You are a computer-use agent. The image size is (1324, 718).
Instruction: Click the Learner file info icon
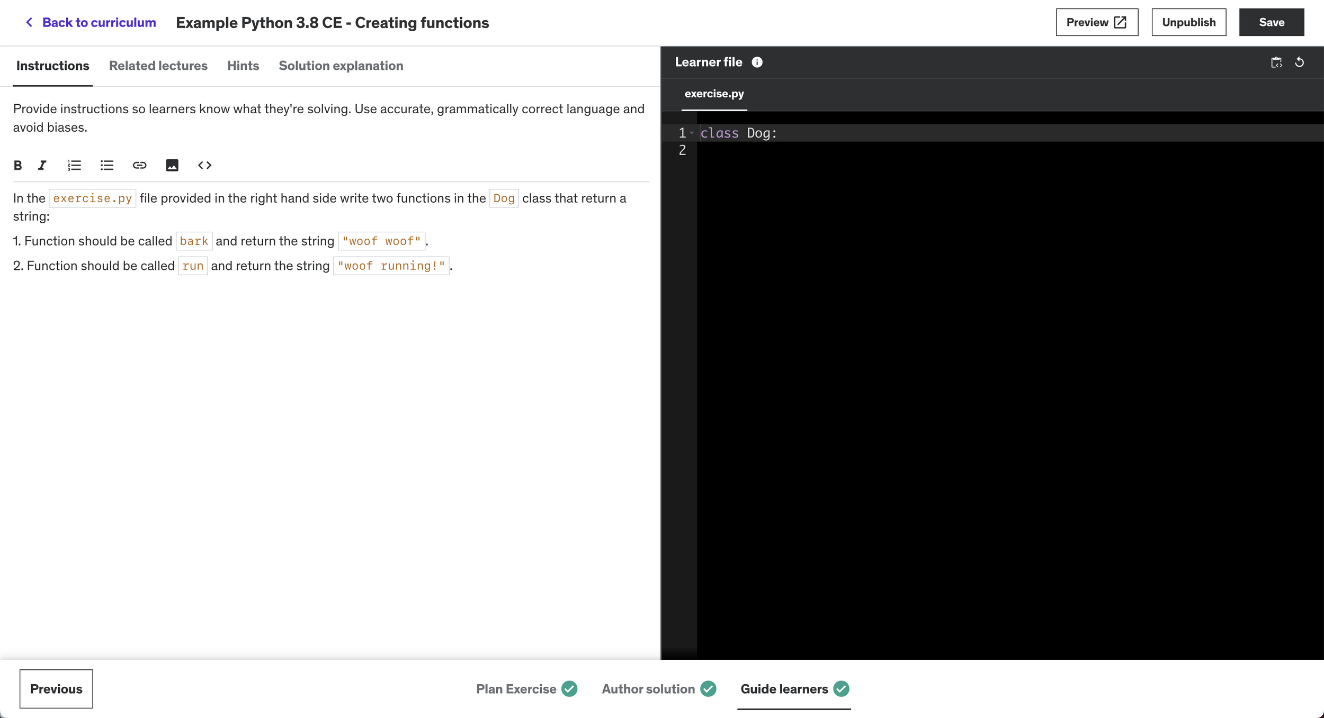click(757, 62)
